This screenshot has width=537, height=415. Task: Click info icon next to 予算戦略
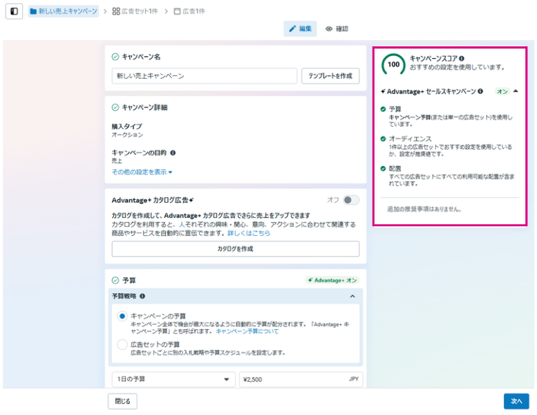coord(142,296)
